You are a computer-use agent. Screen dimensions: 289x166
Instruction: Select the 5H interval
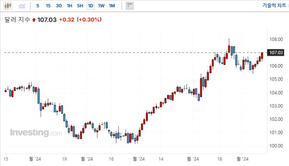pos(80,6)
